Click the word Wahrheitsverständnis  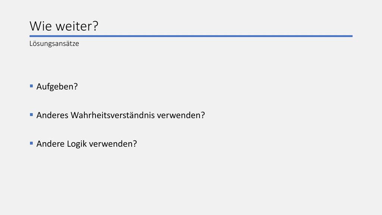click(113, 115)
